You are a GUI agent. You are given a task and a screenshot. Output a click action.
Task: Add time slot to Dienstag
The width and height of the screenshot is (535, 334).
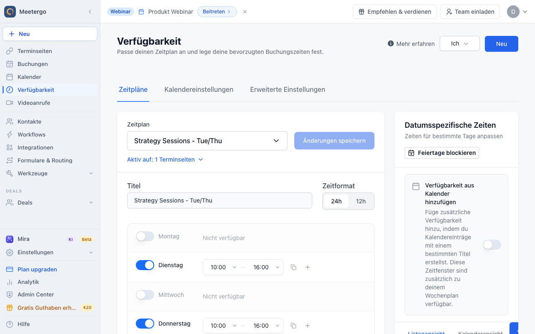coord(308,267)
